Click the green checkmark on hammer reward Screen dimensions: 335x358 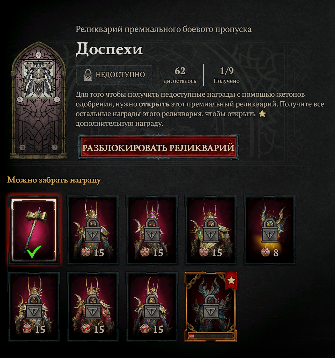point(34,252)
